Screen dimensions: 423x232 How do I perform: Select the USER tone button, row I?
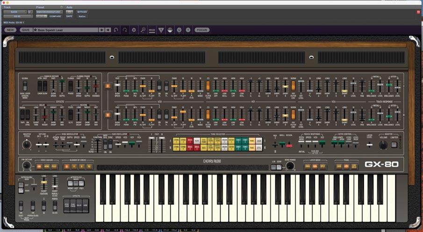point(259,141)
